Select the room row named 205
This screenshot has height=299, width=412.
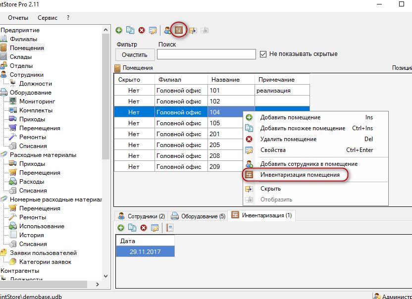179,145
